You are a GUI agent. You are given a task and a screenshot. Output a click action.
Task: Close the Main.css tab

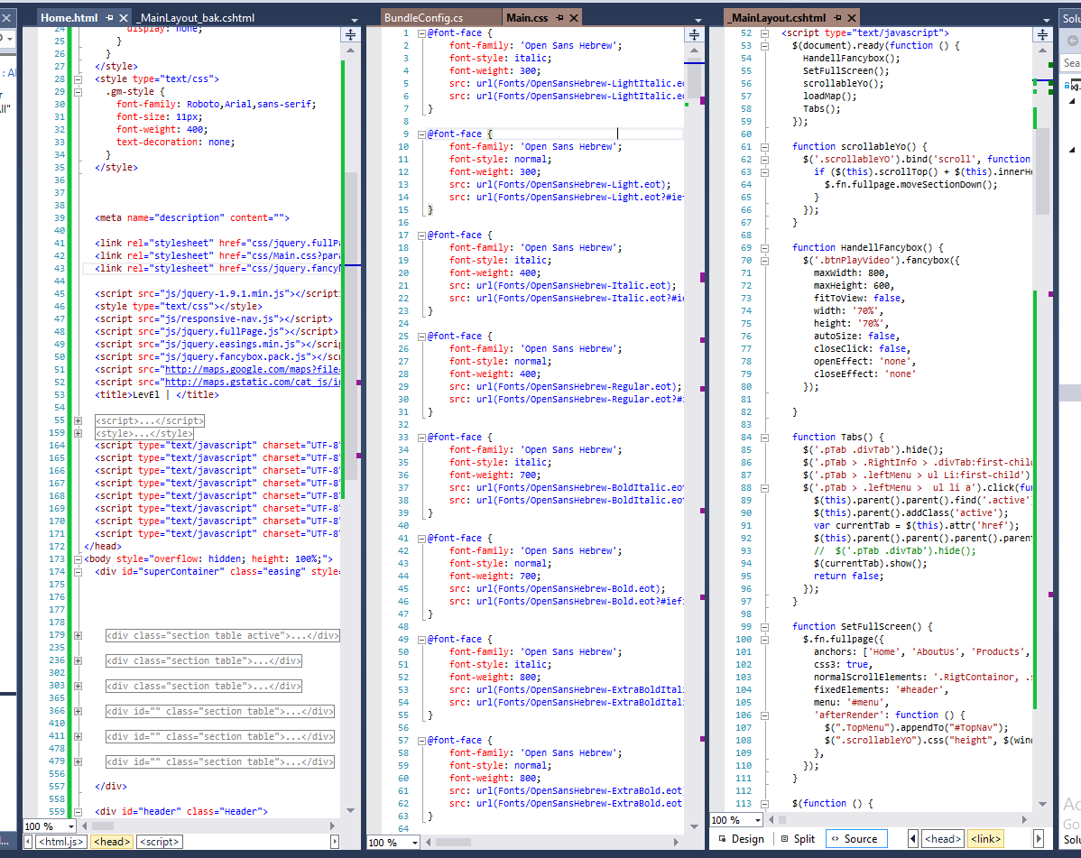tap(574, 18)
